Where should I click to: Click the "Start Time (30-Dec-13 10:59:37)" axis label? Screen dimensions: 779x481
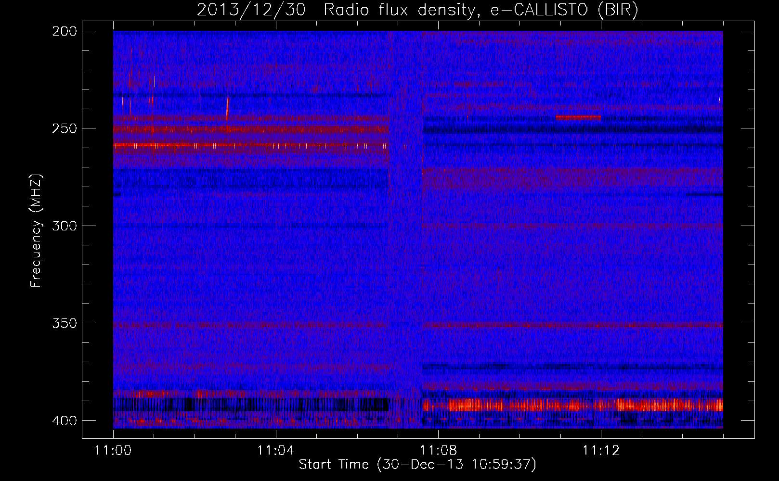(x=417, y=465)
